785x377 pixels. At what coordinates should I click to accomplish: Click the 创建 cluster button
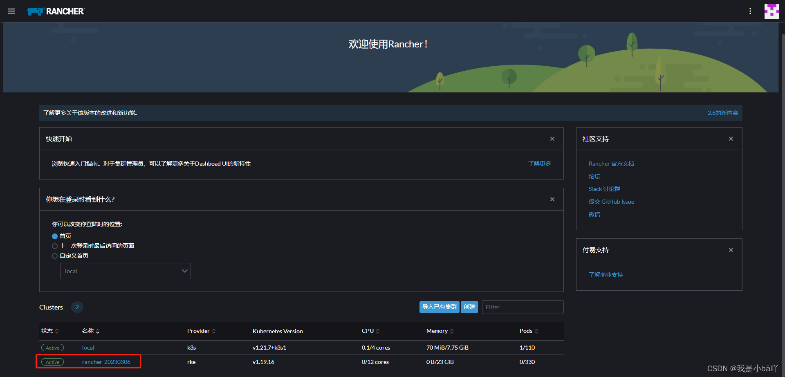tap(469, 307)
